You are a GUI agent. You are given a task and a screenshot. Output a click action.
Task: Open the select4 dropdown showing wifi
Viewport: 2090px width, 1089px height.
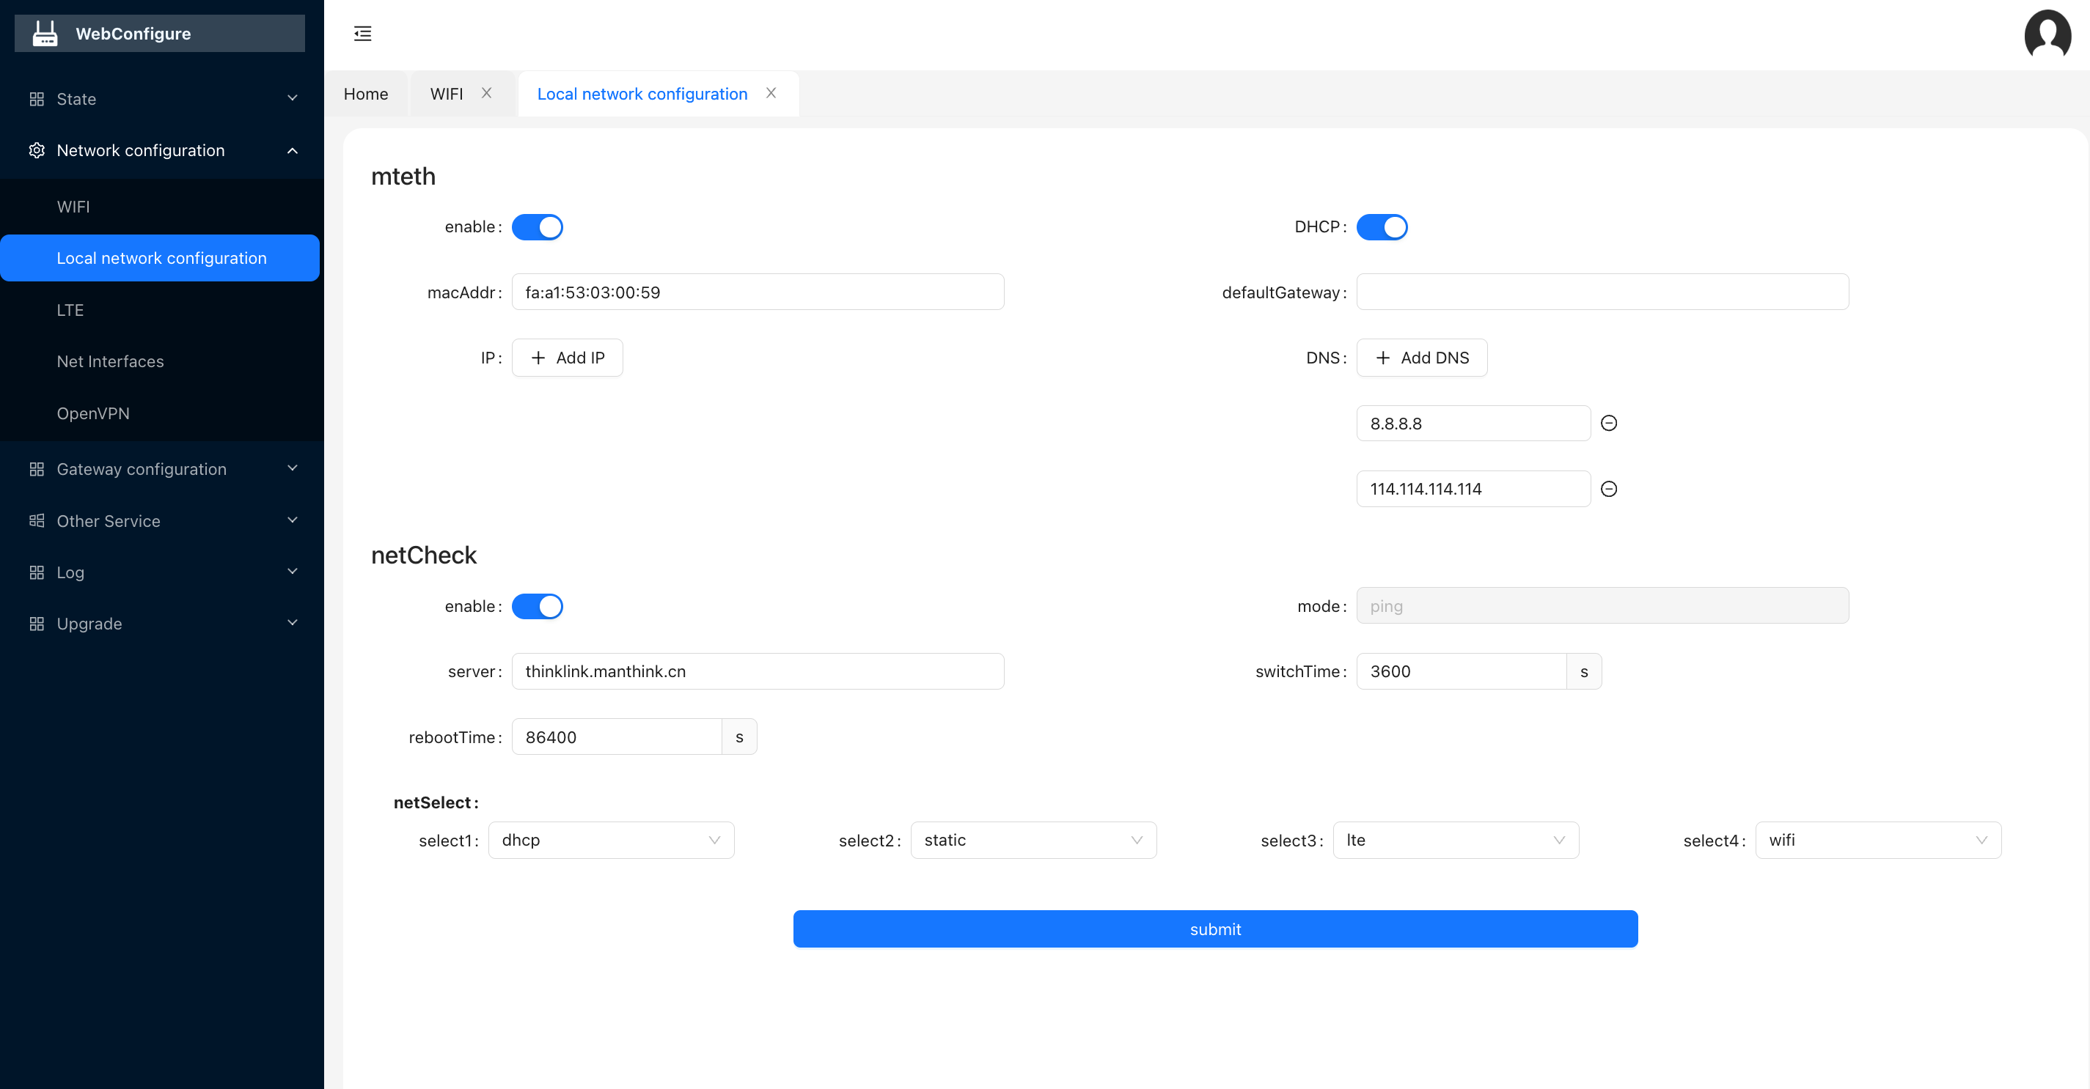(x=1878, y=840)
